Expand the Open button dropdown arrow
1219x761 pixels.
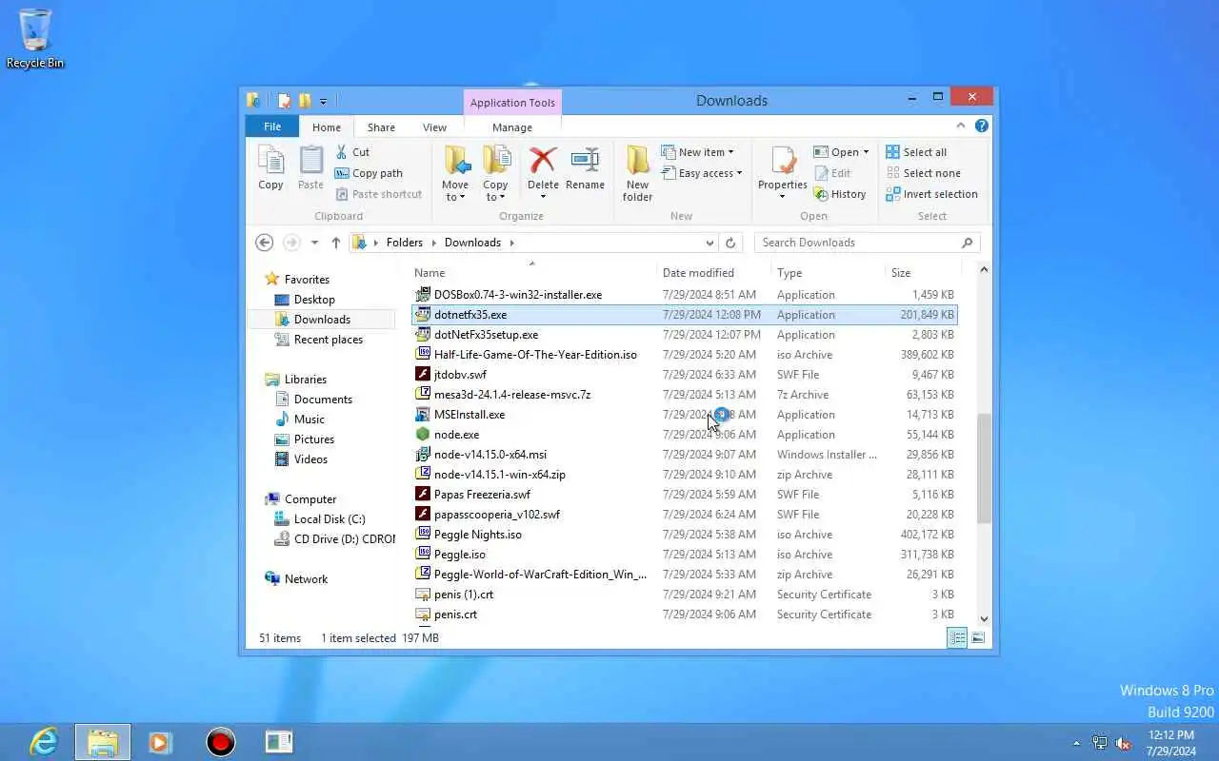(x=866, y=152)
